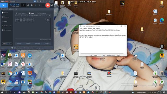Click the second button under the video list
The width and height of the screenshot is (167, 94).
(28, 44)
